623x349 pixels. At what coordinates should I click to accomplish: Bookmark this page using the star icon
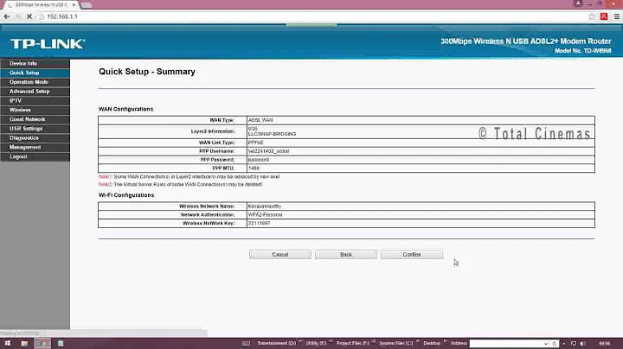[592, 16]
